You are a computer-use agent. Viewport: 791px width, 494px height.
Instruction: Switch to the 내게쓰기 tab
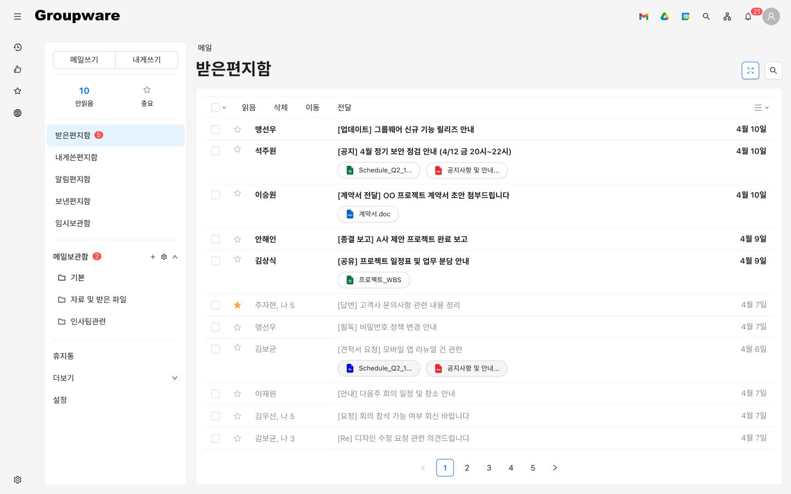click(x=147, y=60)
